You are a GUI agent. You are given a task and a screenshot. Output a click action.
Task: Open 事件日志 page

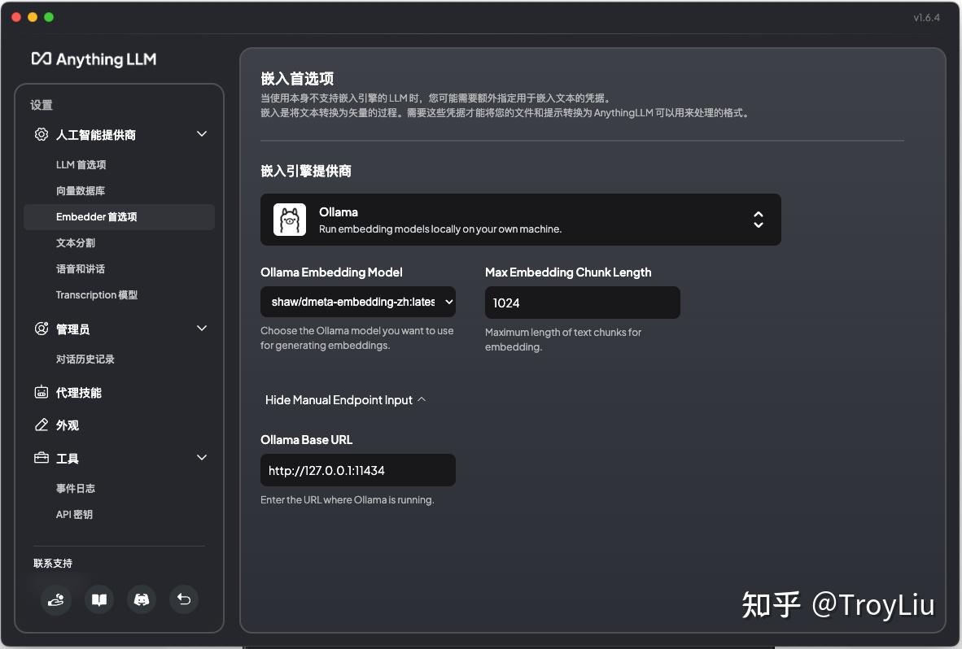click(76, 488)
